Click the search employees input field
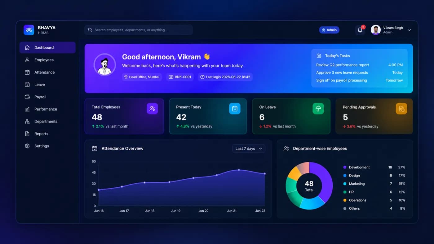This screenshot has height=244, width=434. [139, 30]
